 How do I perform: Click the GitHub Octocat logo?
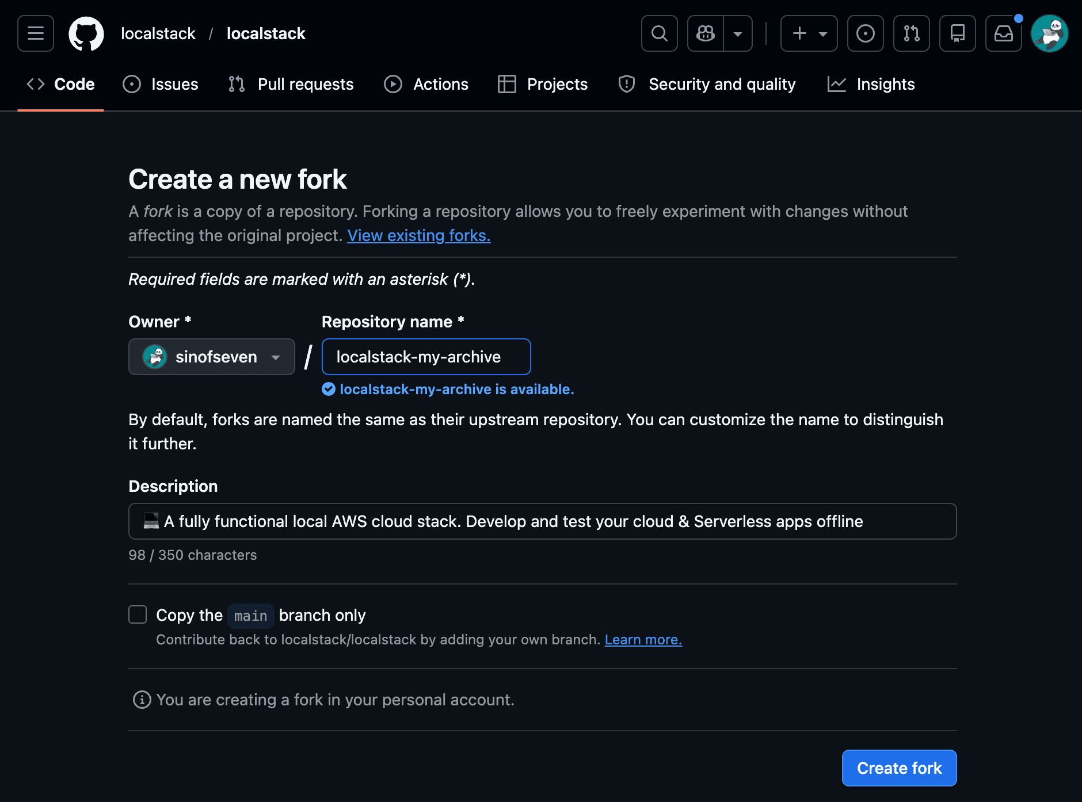pyautogui.click(x=86, y=33)
